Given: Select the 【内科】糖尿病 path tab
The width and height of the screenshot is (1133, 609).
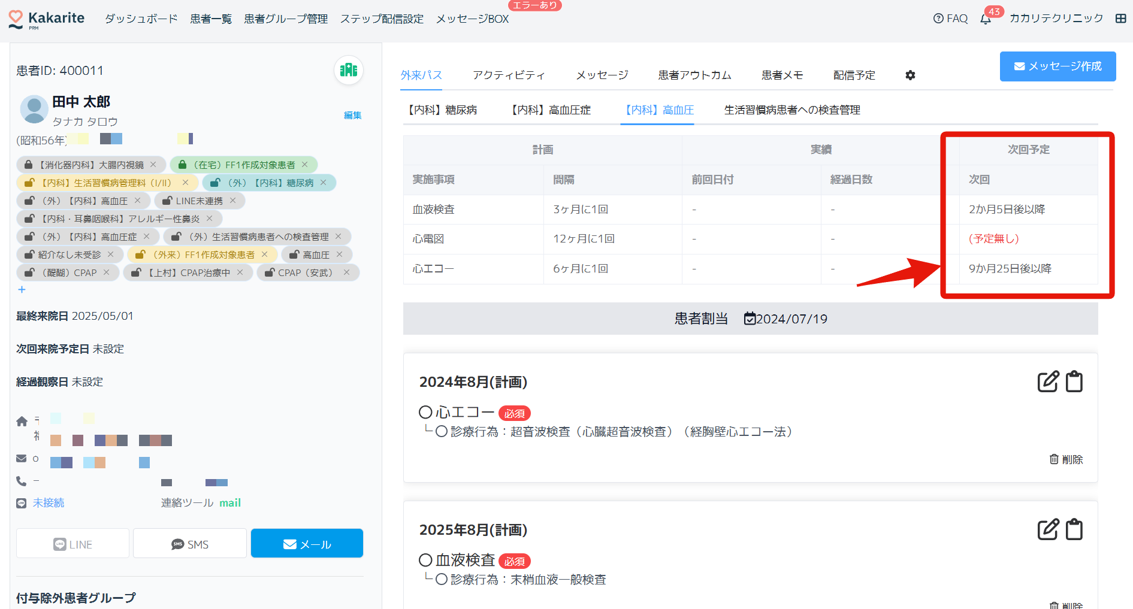Looking at the screenshot, I should click(442, 110).
